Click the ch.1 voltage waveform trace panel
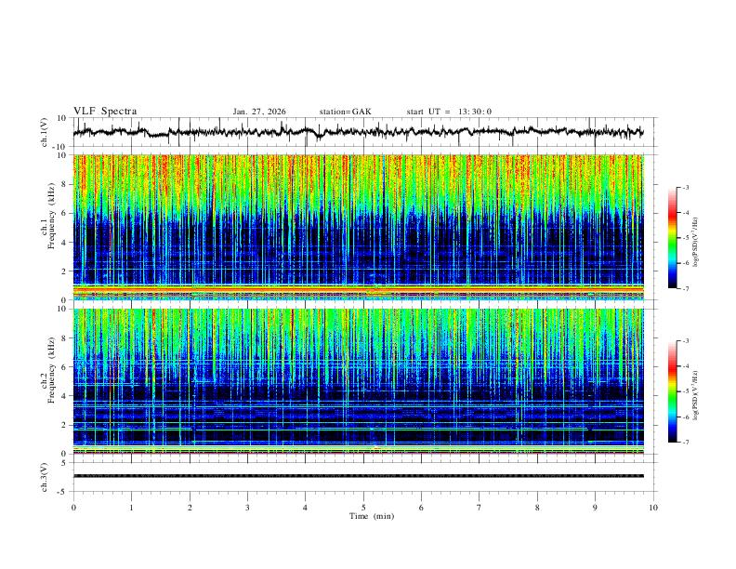The image size is (736, 569). point(362,132)
